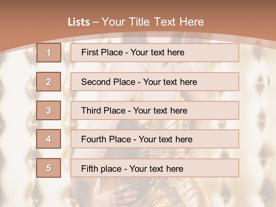Select the number 2 box

point(49,82)
